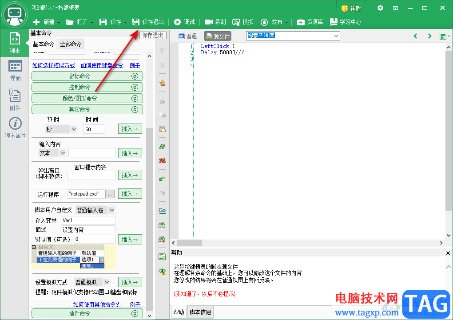Click 插入 button next to delay time
Screen dimensions: 453x320
130,129
